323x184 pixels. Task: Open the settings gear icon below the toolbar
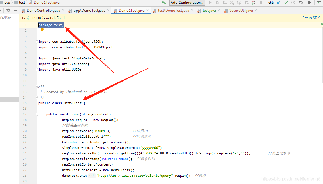click(8, 10)
